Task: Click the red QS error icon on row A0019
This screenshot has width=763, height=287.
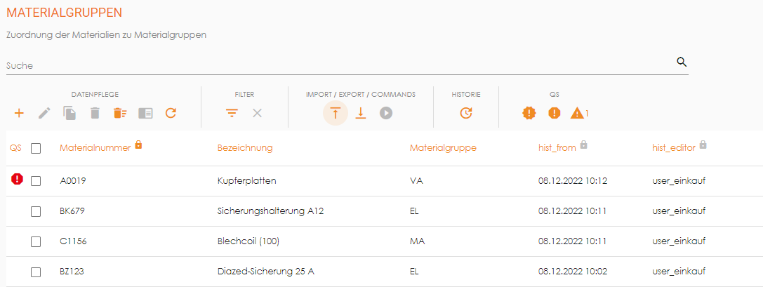Action: (x=18, y=180)
